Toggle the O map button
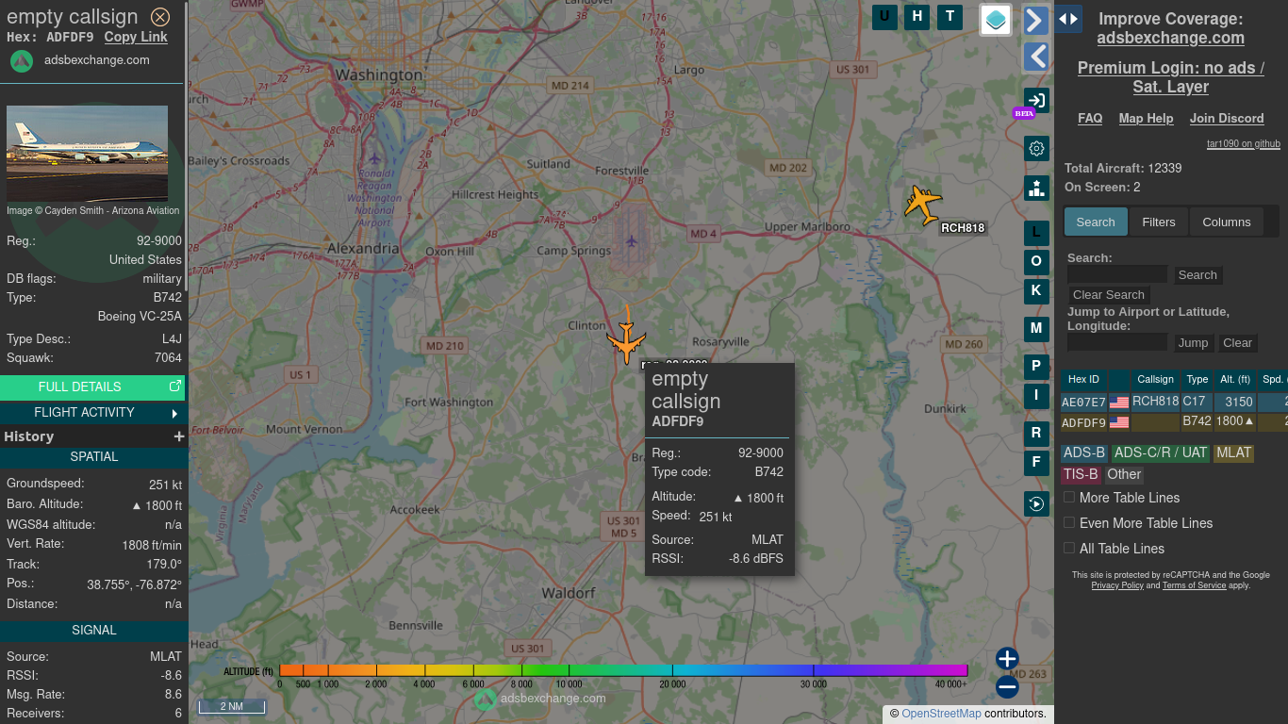Screen dimensions: 1288x724 coord(1036,261)
